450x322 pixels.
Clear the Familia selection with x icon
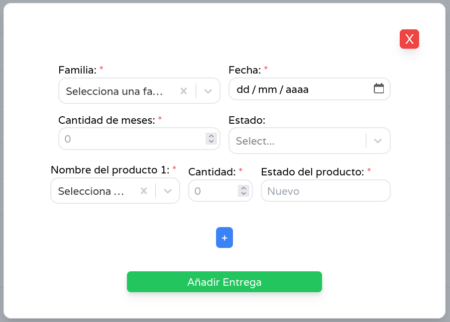point(184,91)
